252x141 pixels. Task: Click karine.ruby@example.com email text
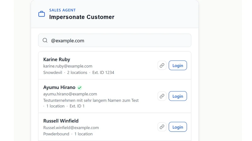coord(68,66)
